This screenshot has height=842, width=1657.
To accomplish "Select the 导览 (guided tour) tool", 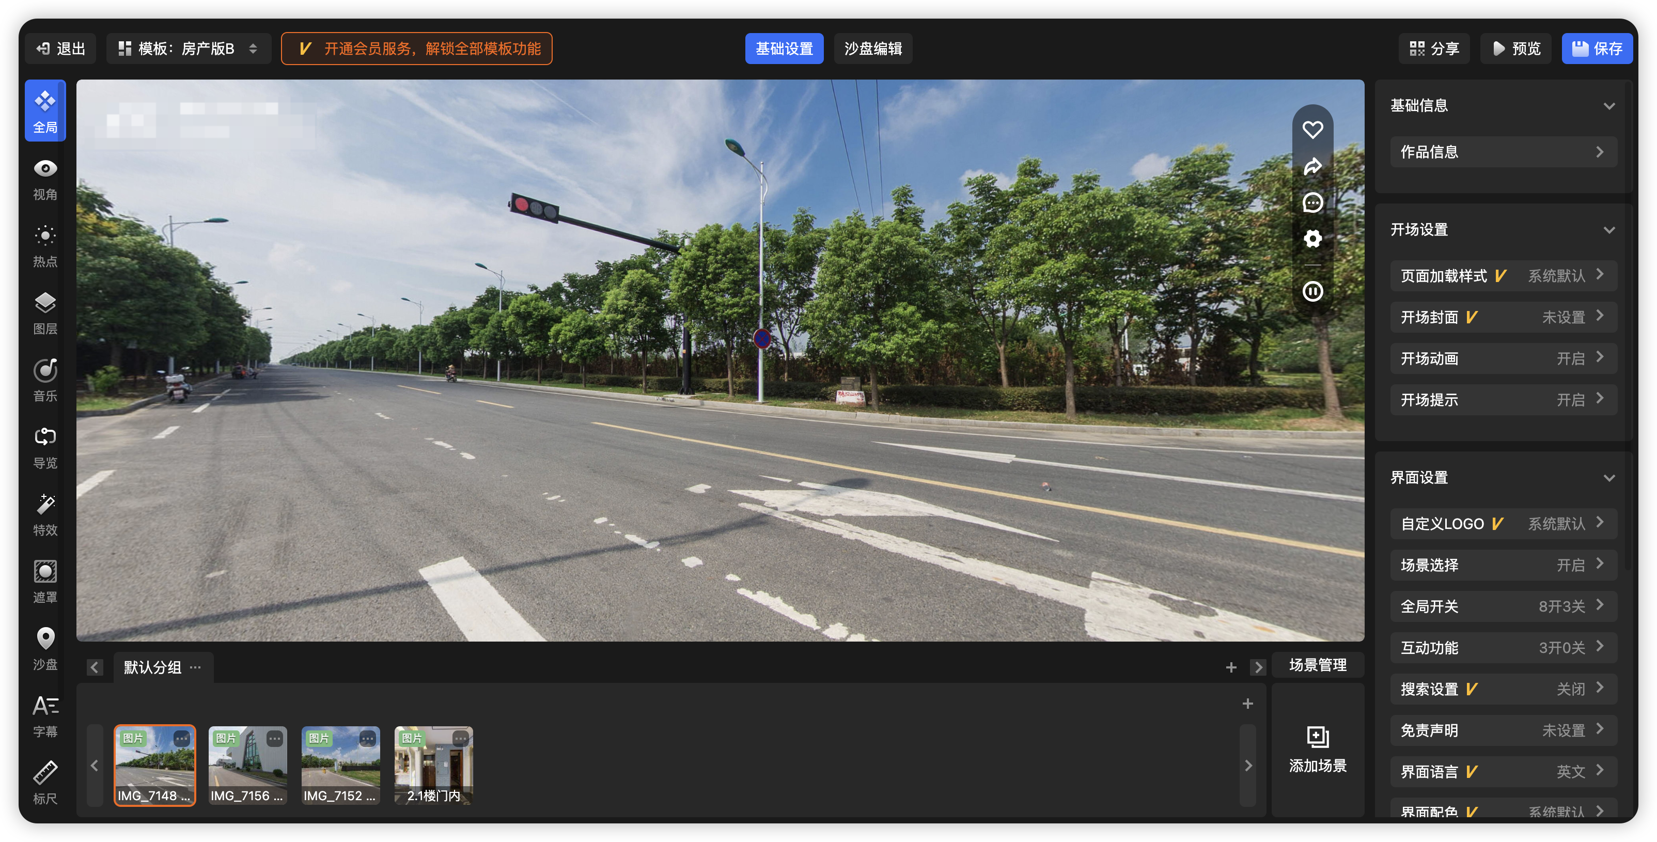I will tap(45, 446).
